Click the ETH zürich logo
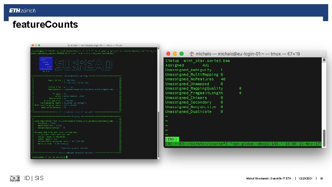This screenshot has width=332, height=187. coord(22,11)
